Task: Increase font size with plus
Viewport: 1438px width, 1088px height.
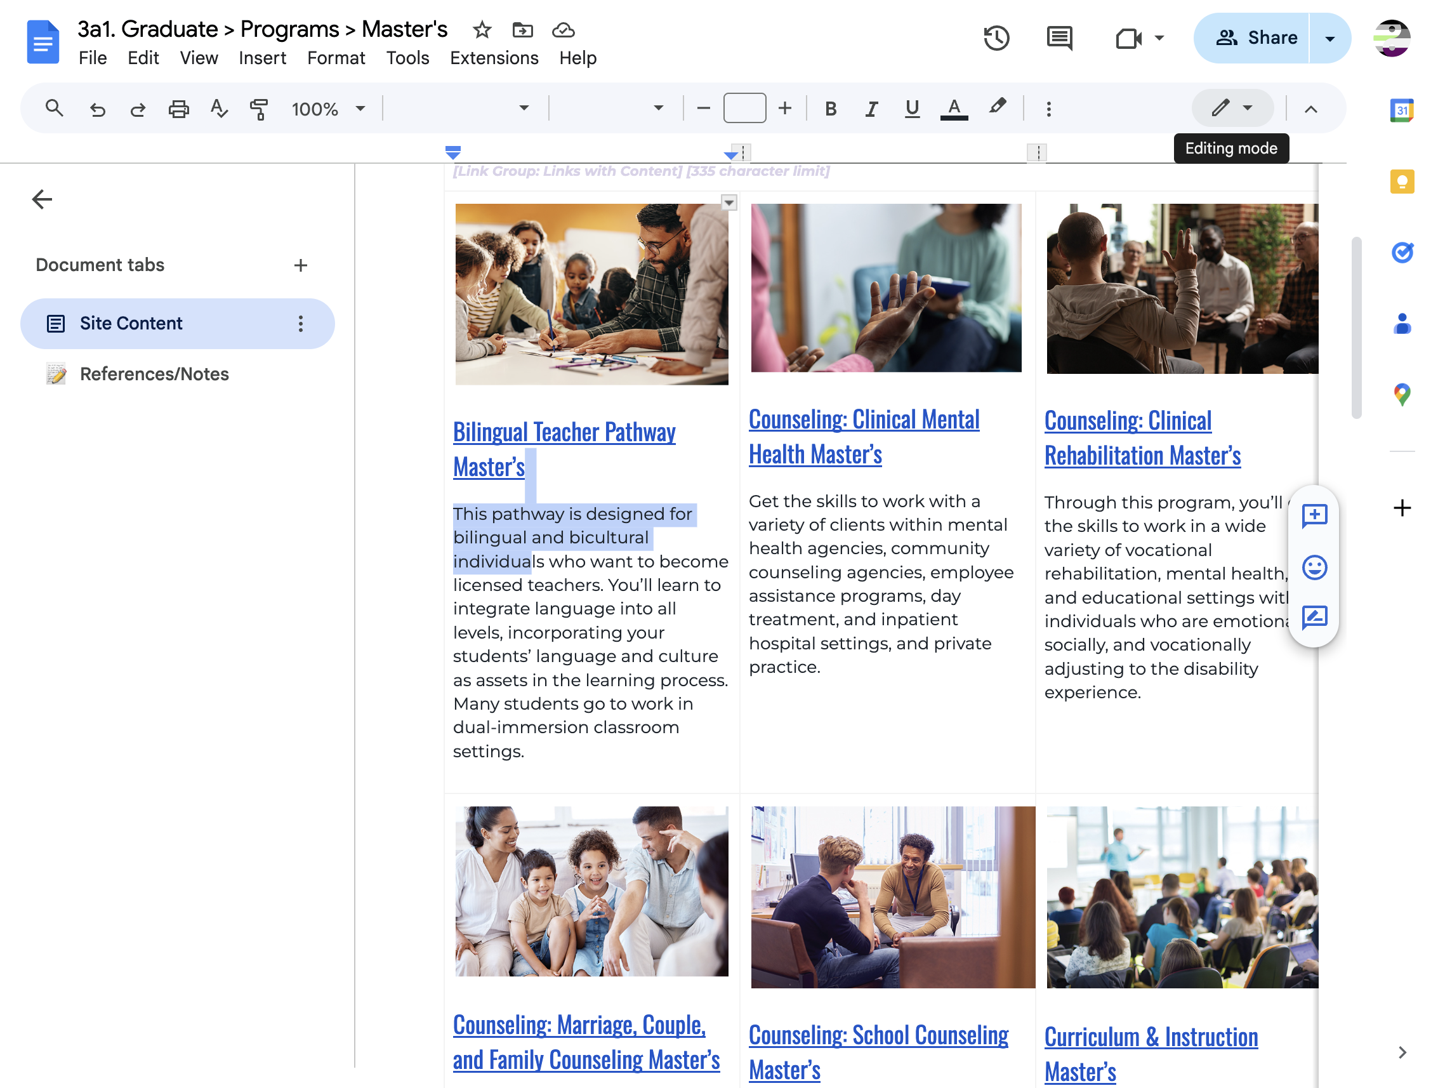Action: click(x=784, y=108)
